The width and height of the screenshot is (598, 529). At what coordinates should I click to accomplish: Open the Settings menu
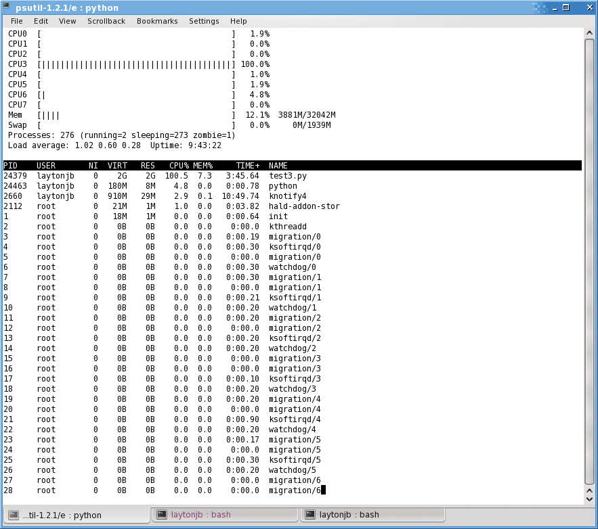tap(204, 21)
